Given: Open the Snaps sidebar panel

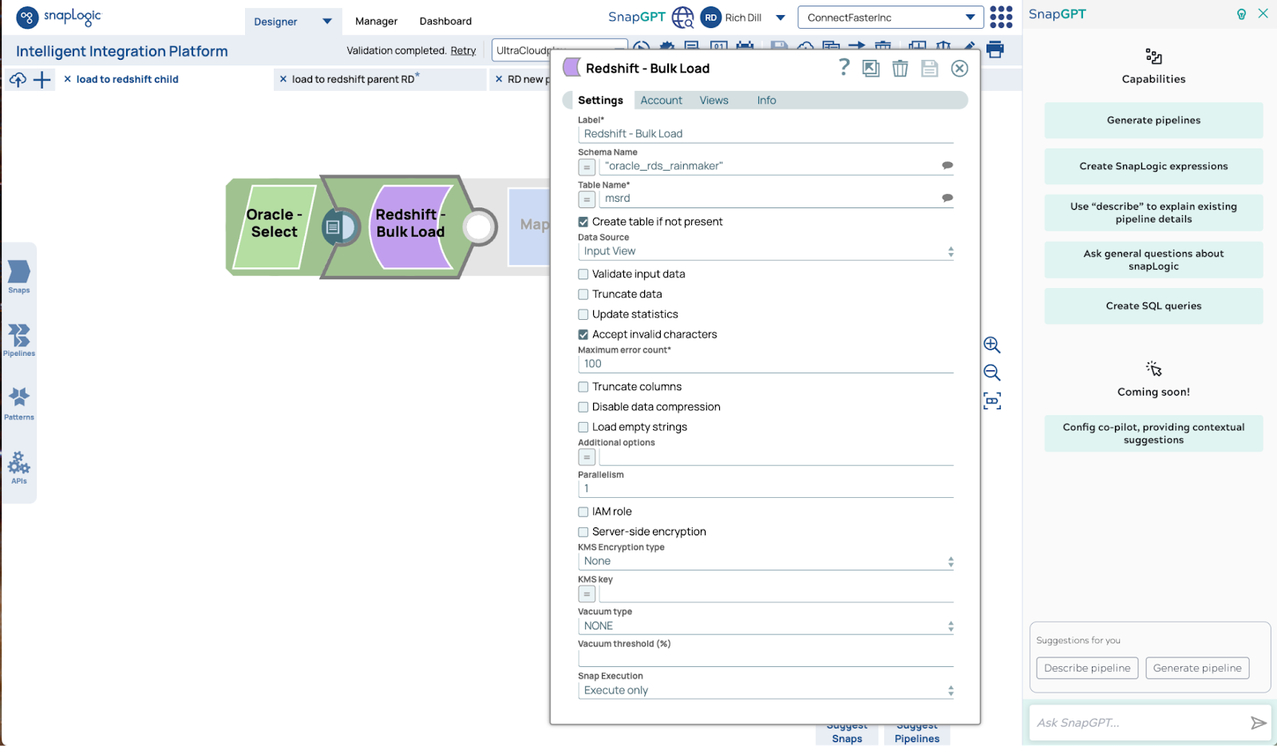Looking at the screenshot, I should click(x=19, y=276).
